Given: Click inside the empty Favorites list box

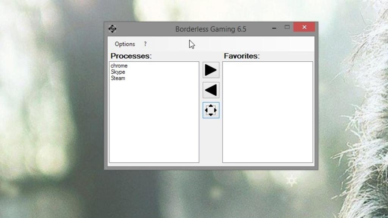Looking at the screenshot, I should point(268,112).
